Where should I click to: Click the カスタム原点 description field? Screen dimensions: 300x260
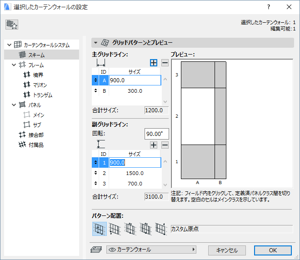click(x=232, y=229)
